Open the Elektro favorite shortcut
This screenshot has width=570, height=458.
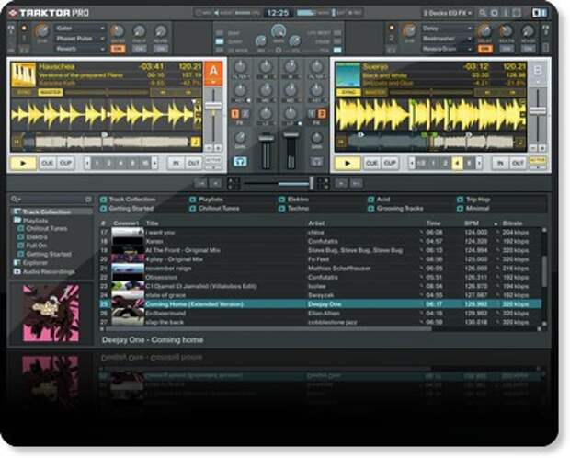coord(293,200)
